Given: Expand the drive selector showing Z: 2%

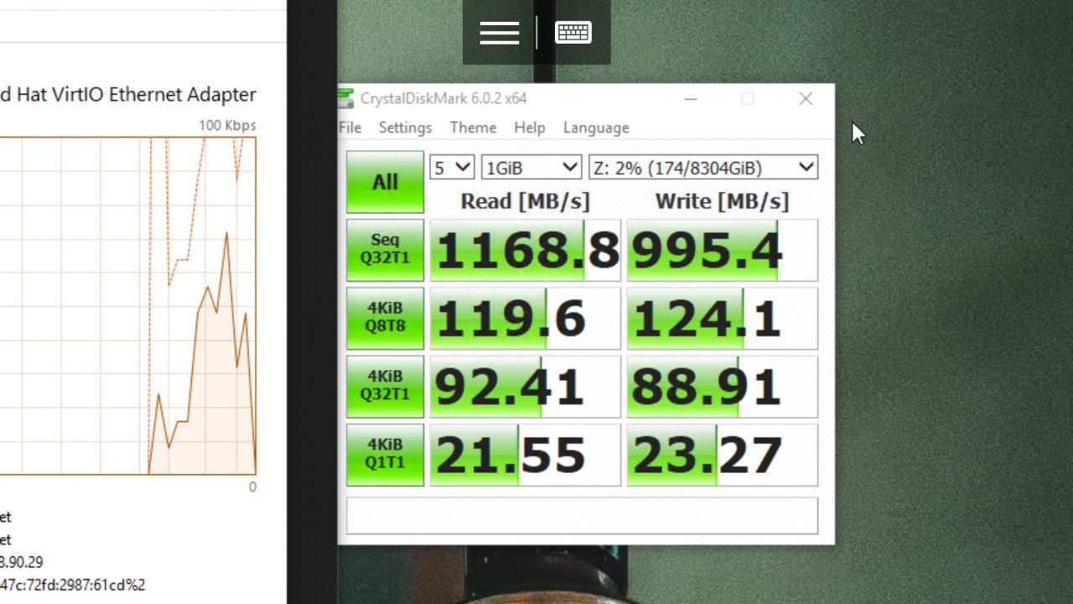Looking at the screenshot, I should coord(703,168).
